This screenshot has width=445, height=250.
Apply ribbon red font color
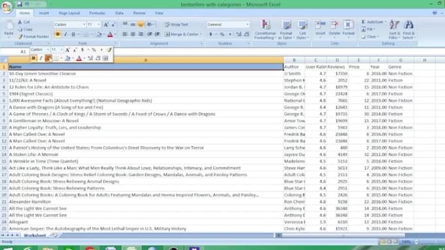[110, 34]
